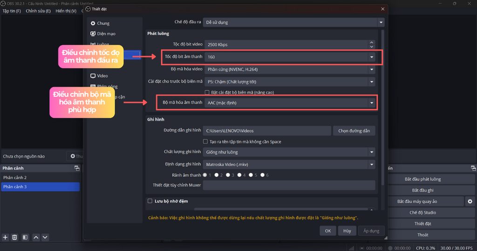Click the OBS logo in title bar
The width and height of the screenshot is (477, 251).
coord(3,3)
